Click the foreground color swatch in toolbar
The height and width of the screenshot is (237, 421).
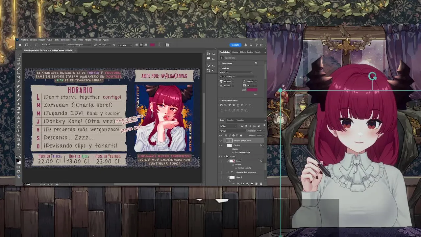pos(17,160)
